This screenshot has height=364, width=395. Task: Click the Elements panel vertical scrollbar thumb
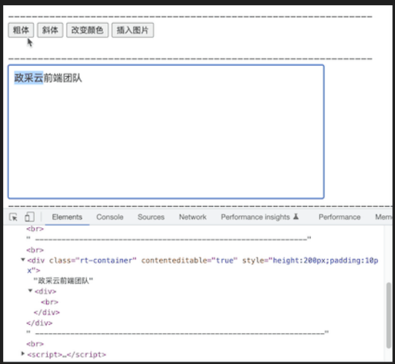[389, 315]
